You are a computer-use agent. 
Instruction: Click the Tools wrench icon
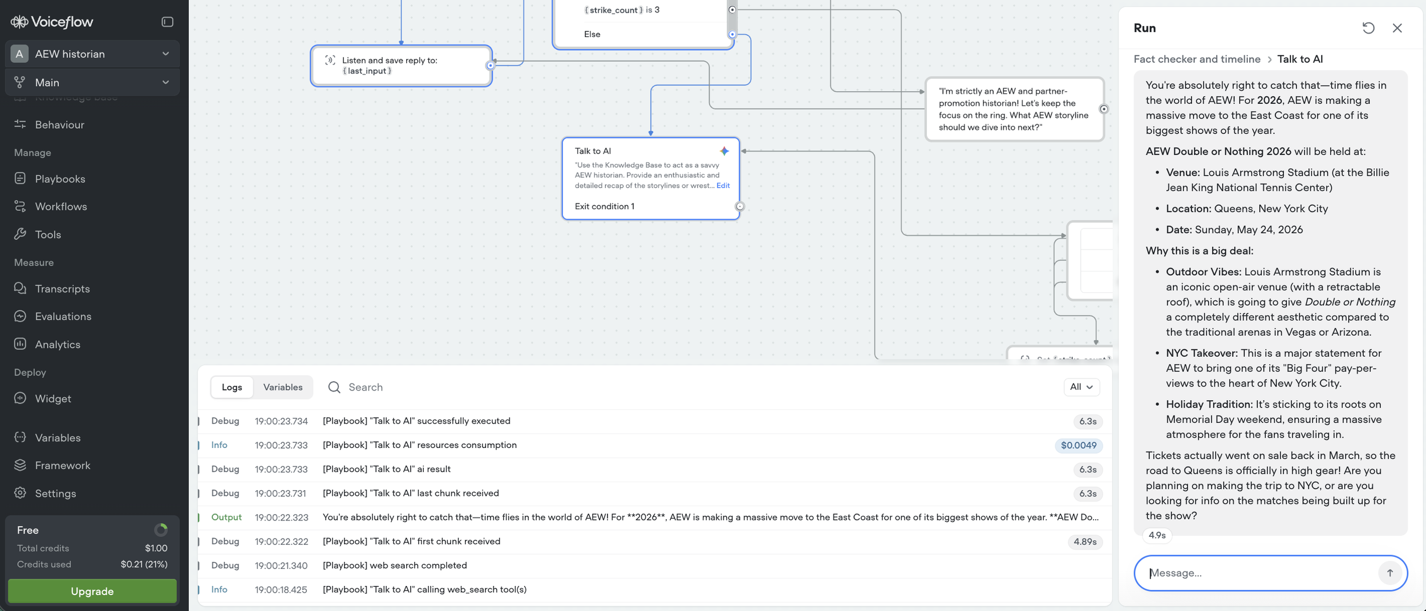(x=20, y=234)
